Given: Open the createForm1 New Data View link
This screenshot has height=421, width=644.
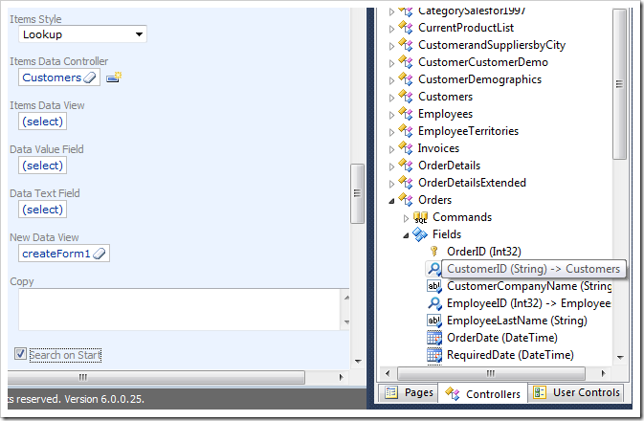Looking at the screenshot, I should [56, 254].
